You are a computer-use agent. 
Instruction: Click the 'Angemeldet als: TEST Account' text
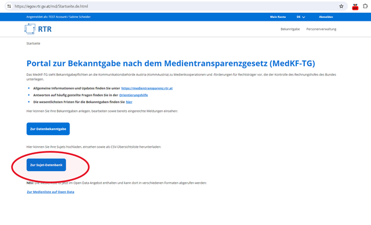[59, 17]
